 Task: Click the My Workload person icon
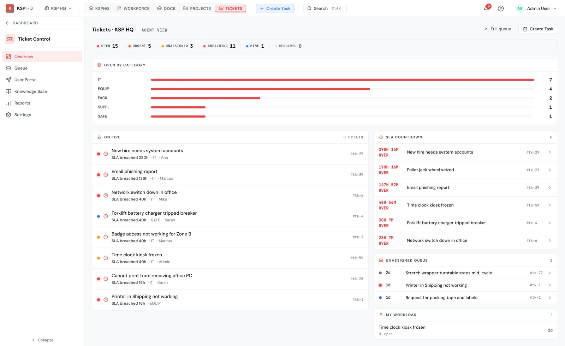pyautogui.click(x=381, y=315)
